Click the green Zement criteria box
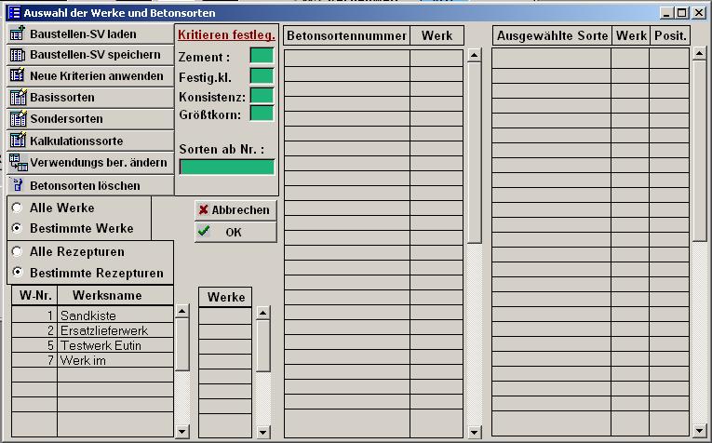 coord(262,56)
